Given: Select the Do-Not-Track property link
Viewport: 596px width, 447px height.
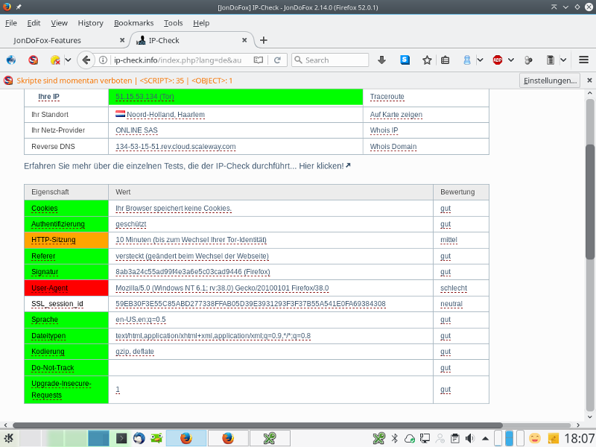Looking at the screenshot, I should [x=52, y=367].
